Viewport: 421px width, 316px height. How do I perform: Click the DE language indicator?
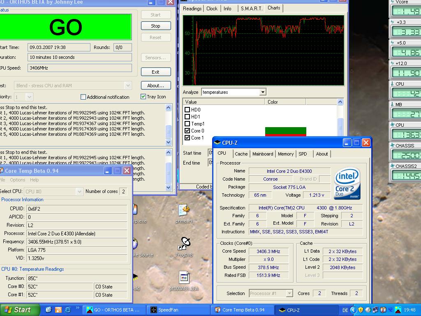(x=345, y=310)
